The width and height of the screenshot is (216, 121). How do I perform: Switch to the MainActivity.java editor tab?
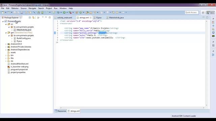(116, 17)
